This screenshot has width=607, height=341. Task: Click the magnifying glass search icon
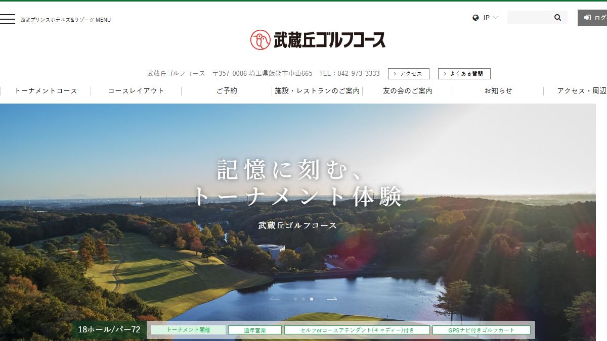point(557,18)
